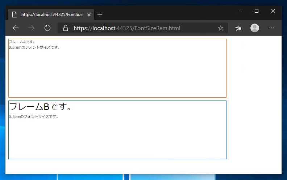The image size is (287, 180).
Task: Reload the page with refresh icon
Action: click(x=47, y=28)
